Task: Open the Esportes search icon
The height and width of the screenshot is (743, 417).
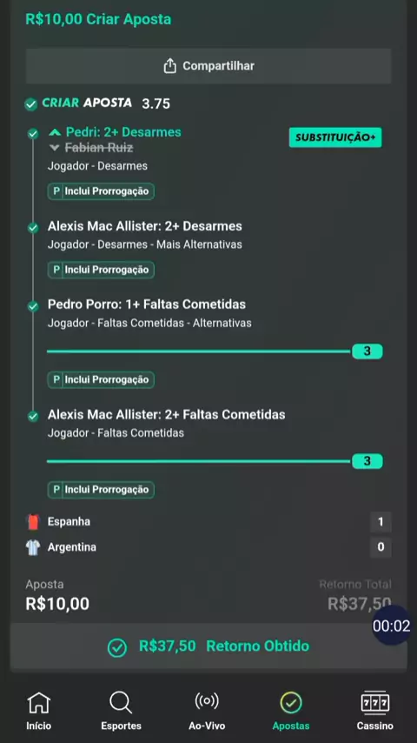Action: click(121, 703)
